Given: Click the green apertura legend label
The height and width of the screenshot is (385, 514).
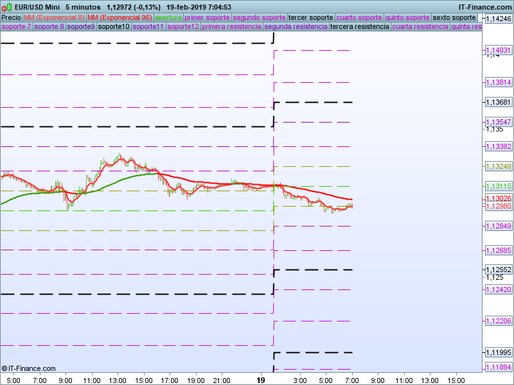Looking at the screenshot, I should coord(168,17).
